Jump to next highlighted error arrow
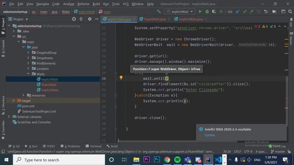 (285, 27)
